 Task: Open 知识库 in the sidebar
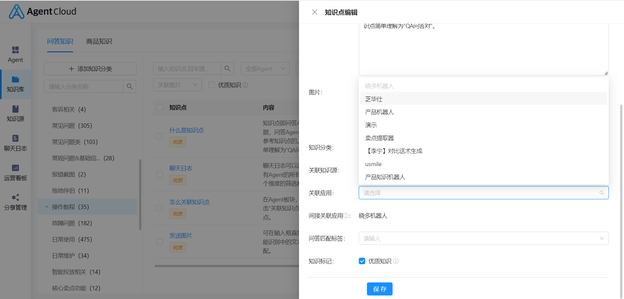(15, 84)
